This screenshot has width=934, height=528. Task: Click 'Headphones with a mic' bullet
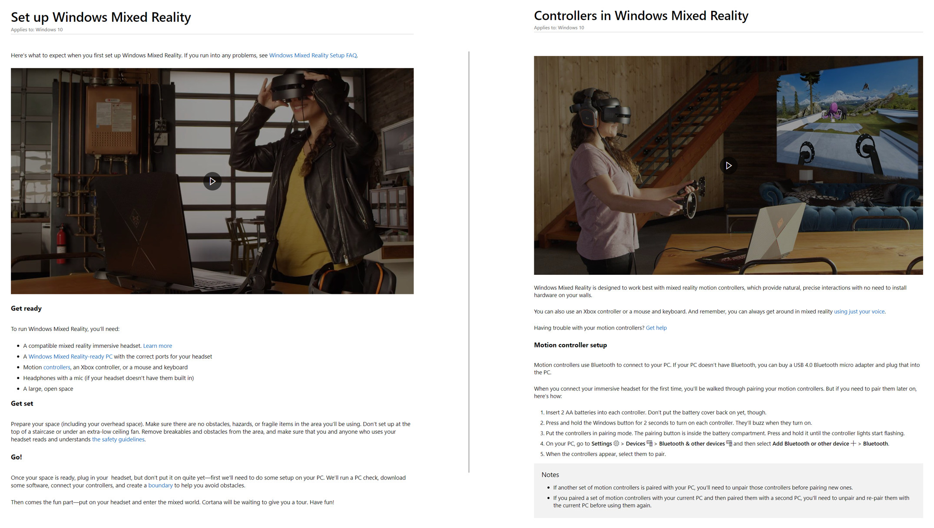click(x=108, y=378)
